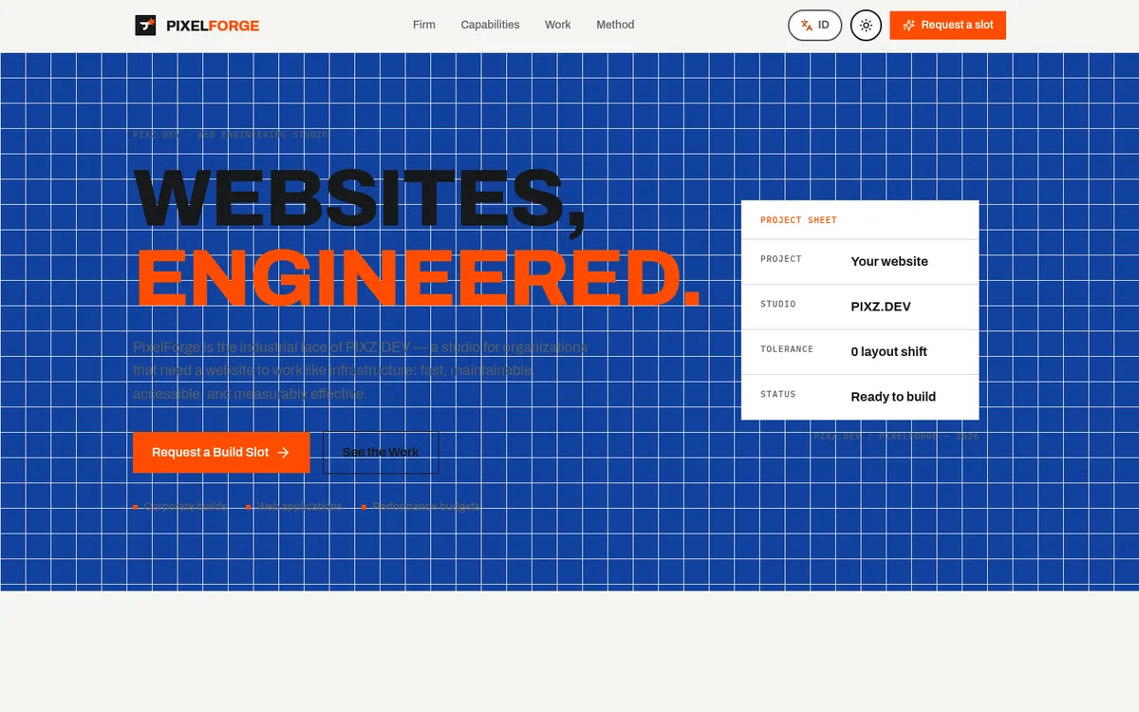This screenshot has width=1139, height=712.
Task: Click the STUDIO label in project sheet
Action: (x=778, y=305)
